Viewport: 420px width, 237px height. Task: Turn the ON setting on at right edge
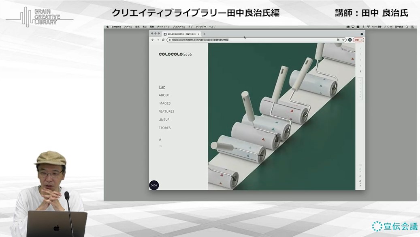(x=360, y=170)
